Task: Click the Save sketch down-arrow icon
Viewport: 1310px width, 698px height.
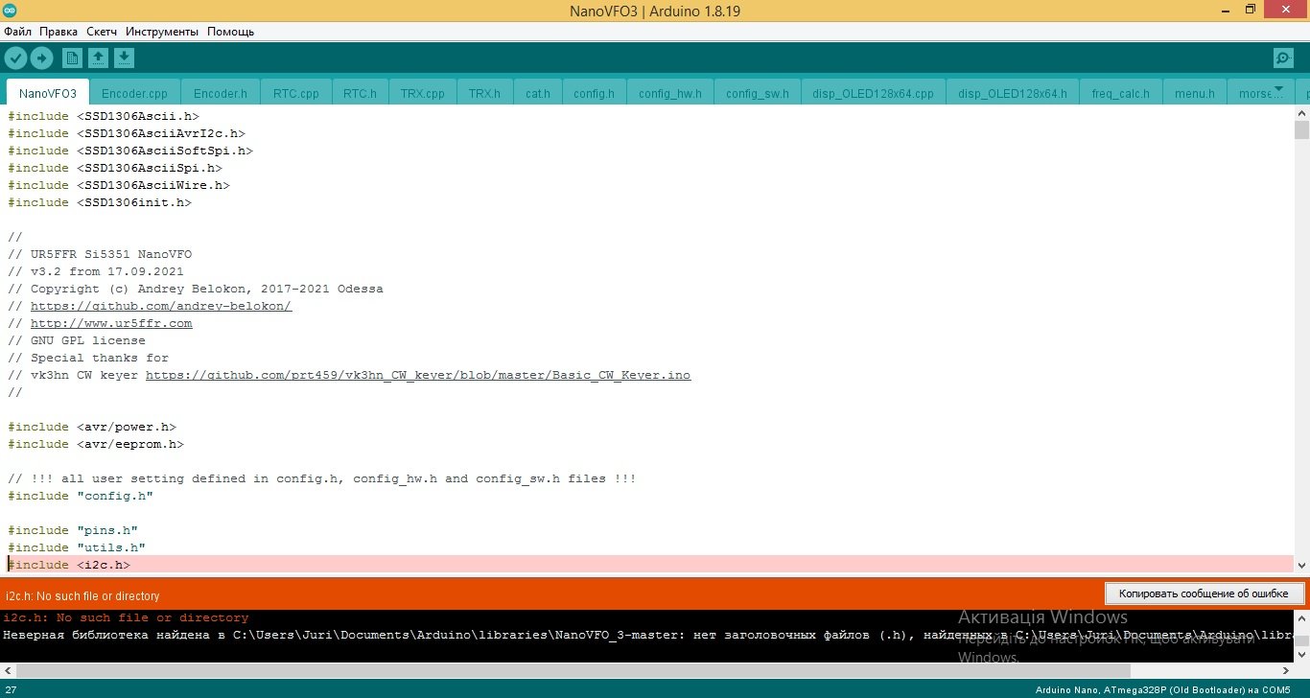Action: (124, 58)
